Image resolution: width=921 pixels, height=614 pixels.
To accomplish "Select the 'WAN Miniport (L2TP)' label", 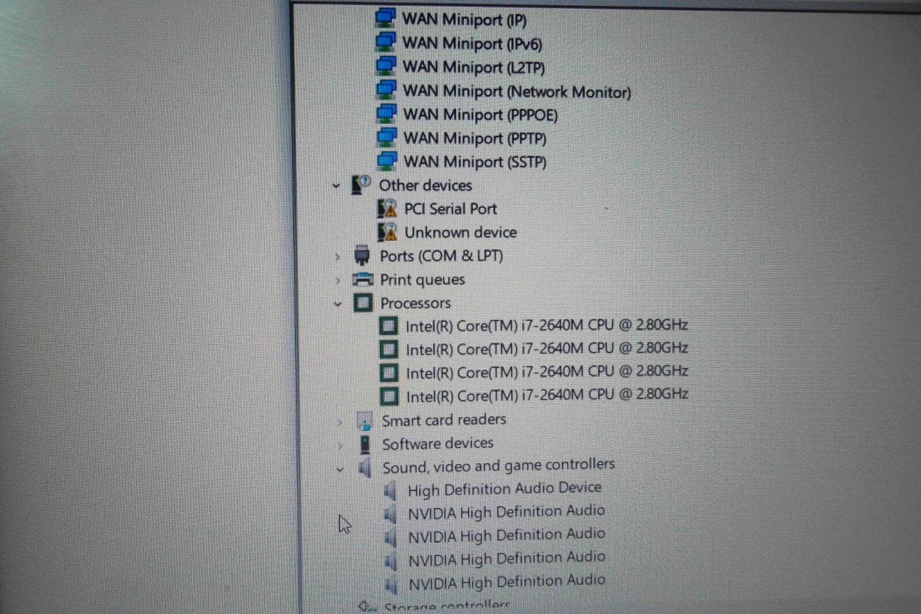I will (x=474, y=67).
